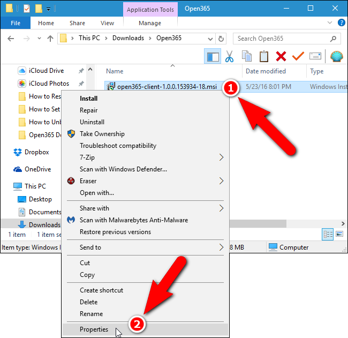Choose Create shortcut from context menu
Viewport: 348px width, 338px height.
click(x=145, y=290)
